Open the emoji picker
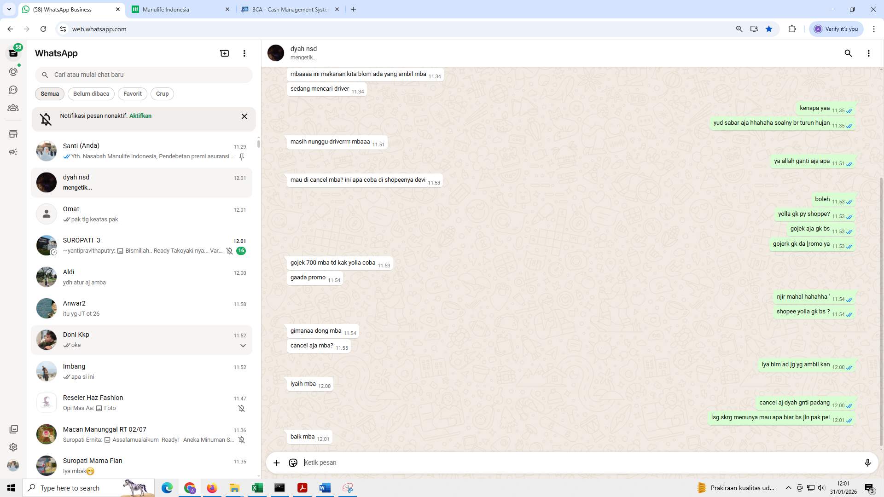This screenshot has height=497, width=884. (293, 462)
